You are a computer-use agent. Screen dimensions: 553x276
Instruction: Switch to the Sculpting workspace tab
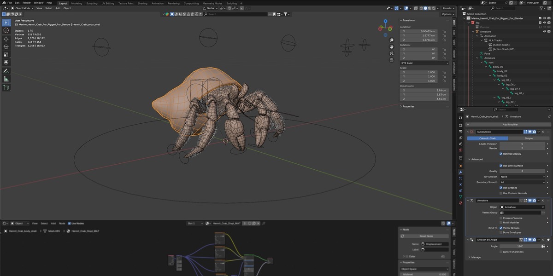92,3
